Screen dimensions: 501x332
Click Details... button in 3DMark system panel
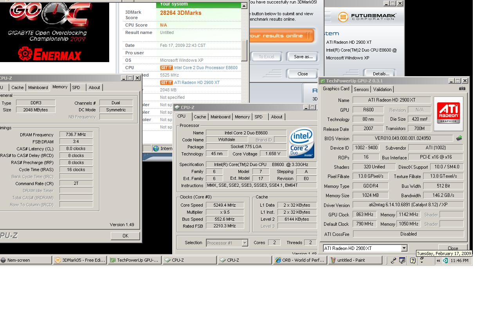coord(381,74)
